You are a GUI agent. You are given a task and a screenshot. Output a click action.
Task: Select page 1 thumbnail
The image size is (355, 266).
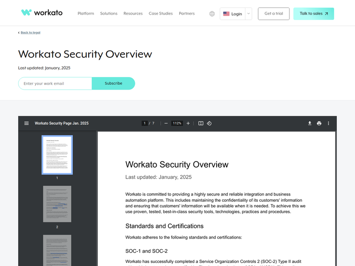coord(57,155)
